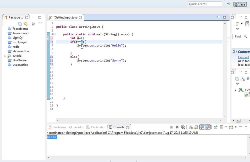Switch to the Declaration tab
250x162 pixels.
click(x=96, y=127)
